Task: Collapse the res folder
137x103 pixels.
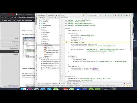Action: point(40,29)
